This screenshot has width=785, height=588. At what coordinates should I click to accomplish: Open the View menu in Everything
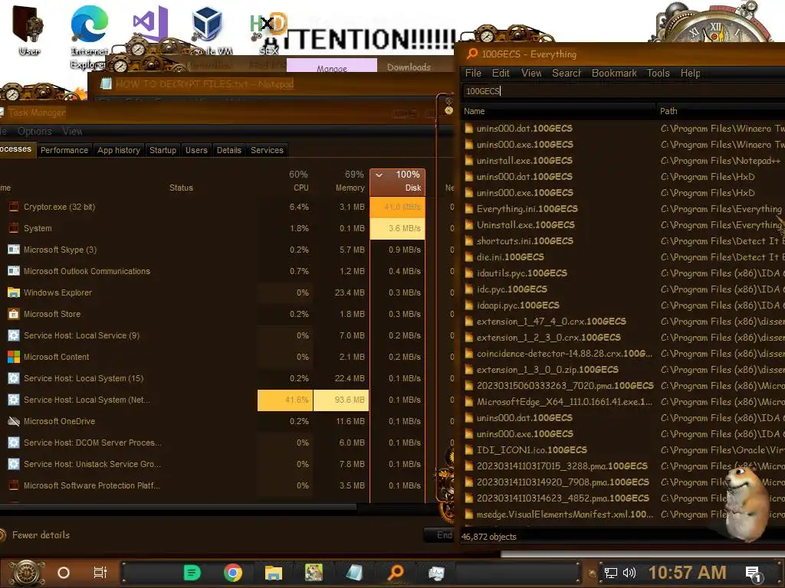(x=531, y=73)
